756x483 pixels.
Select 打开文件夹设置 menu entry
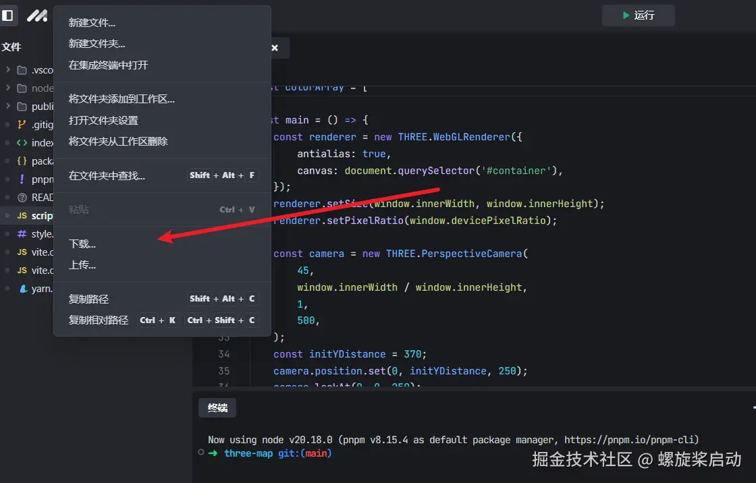click(162, 121)
